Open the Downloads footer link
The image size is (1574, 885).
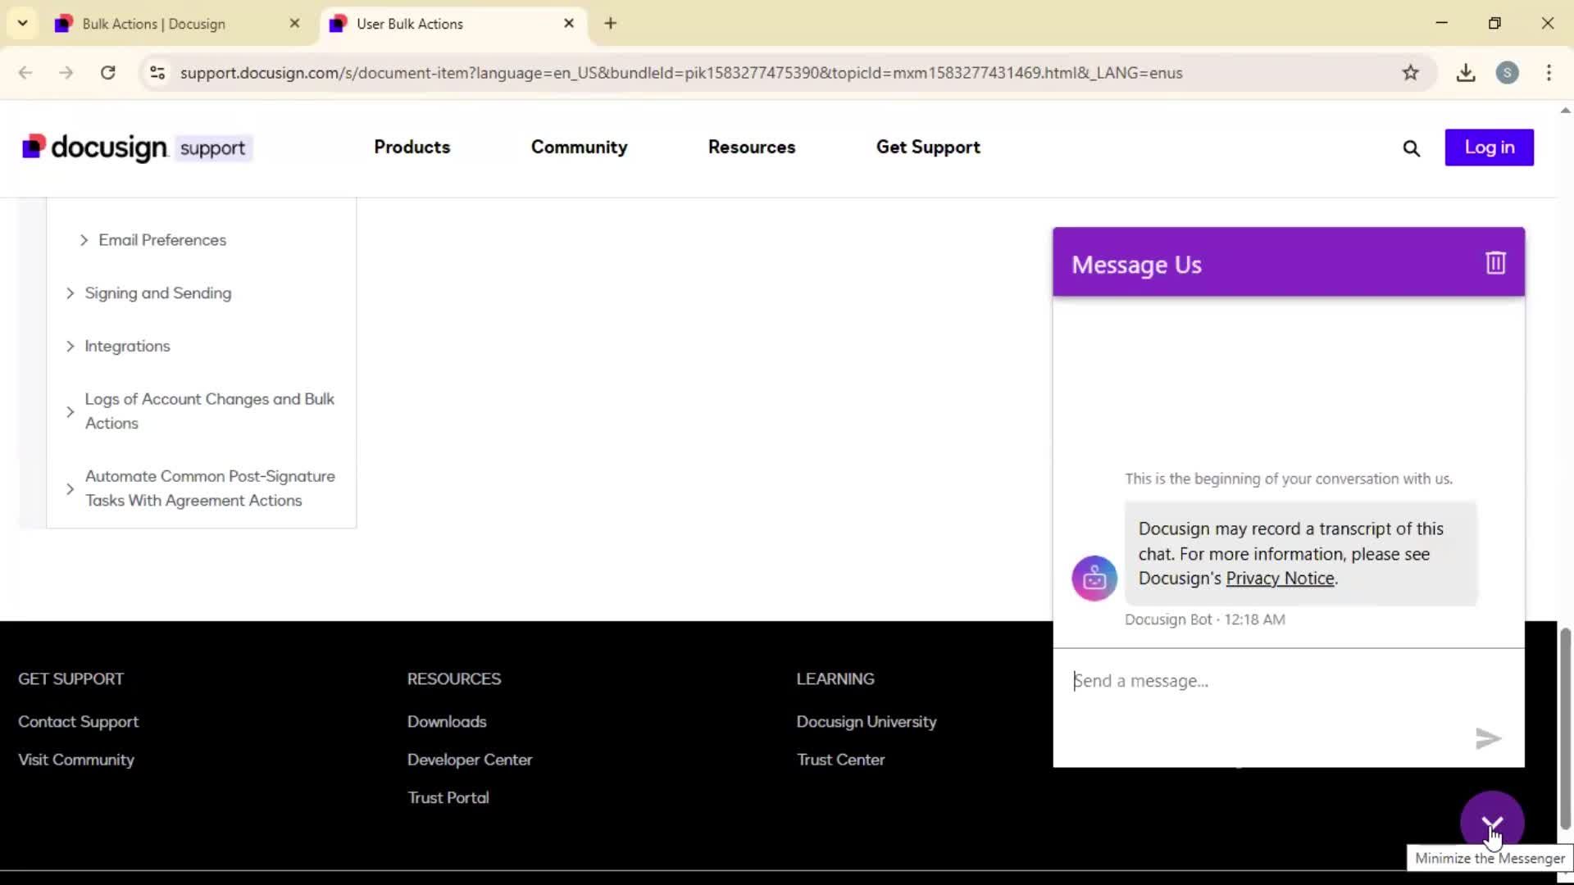[x=447, y=722]
